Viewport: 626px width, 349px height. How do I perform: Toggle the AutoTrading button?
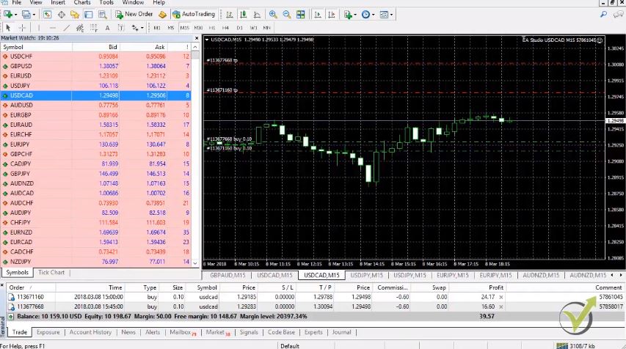(x=194, y=15)
